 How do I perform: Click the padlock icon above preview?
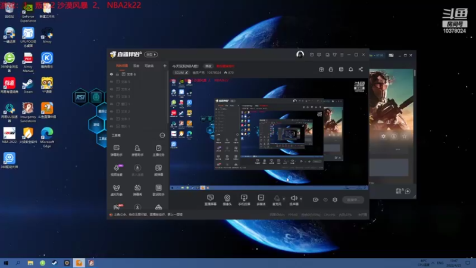click(x=331, y=69)
